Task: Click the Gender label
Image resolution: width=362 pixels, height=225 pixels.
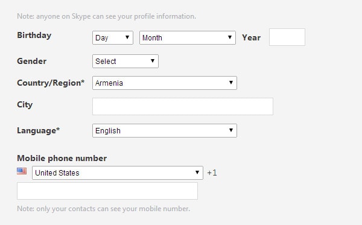Action: pos(31,61)
